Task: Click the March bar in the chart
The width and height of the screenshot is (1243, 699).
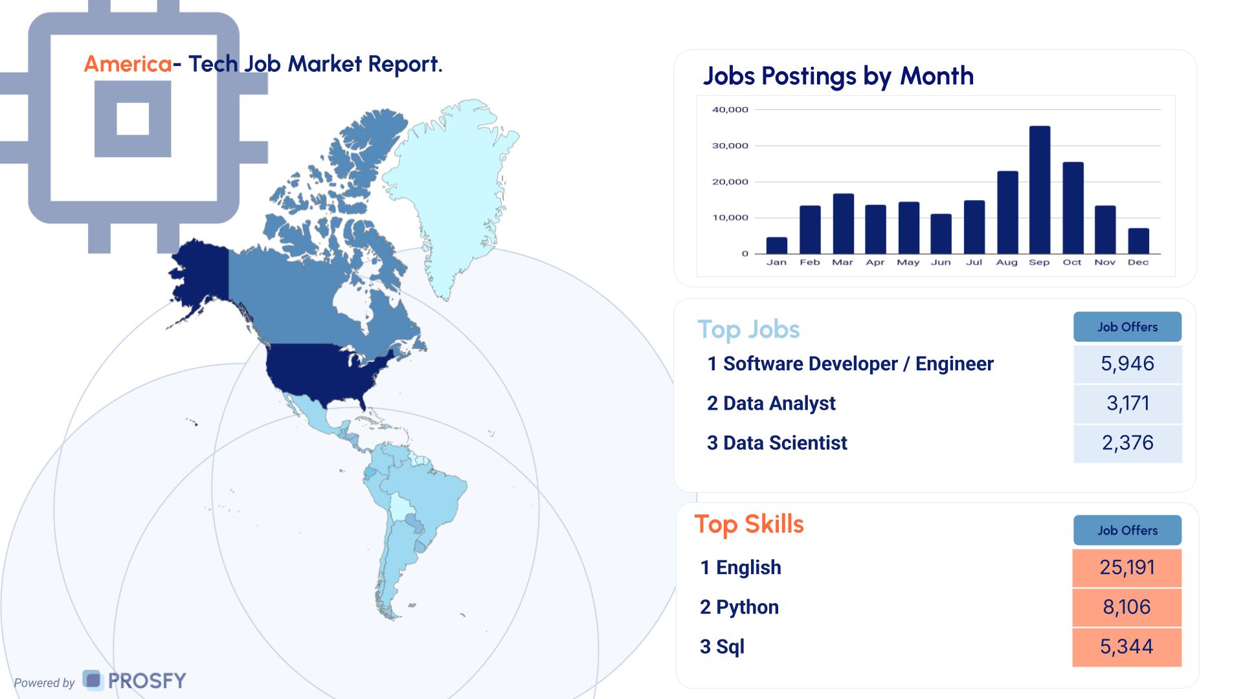Action: pos(843,224)
